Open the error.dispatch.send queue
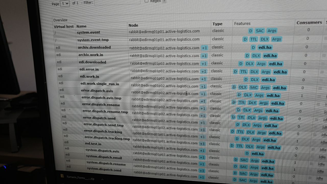The width and height of the screenshot is (327, 184). coord(99,118)
